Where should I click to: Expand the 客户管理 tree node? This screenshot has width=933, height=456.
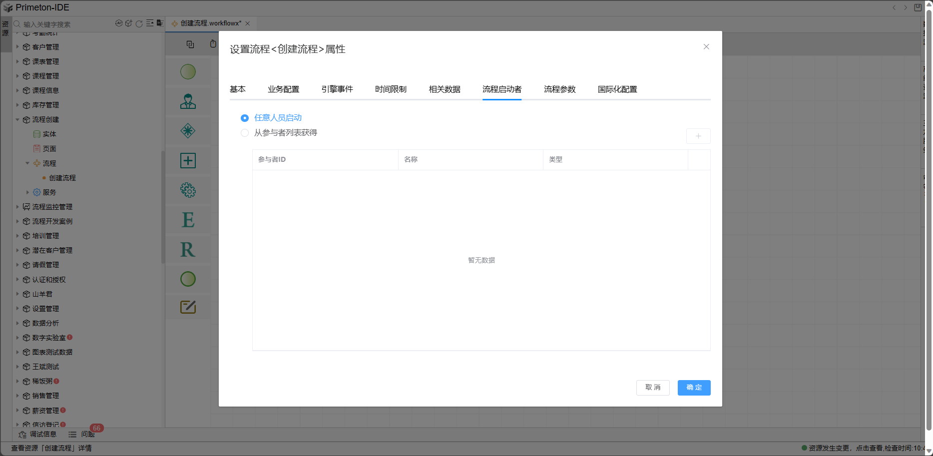[17, 47]
